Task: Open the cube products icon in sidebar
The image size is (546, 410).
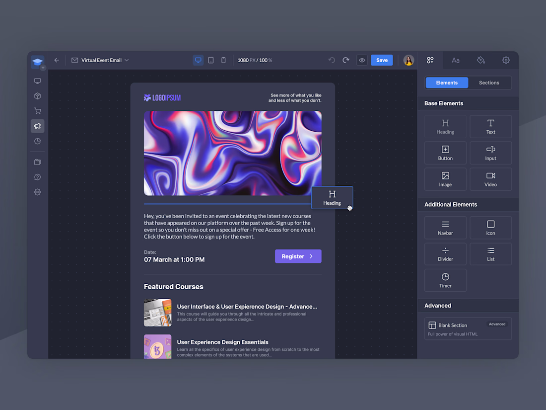Action: click(38, 96)
